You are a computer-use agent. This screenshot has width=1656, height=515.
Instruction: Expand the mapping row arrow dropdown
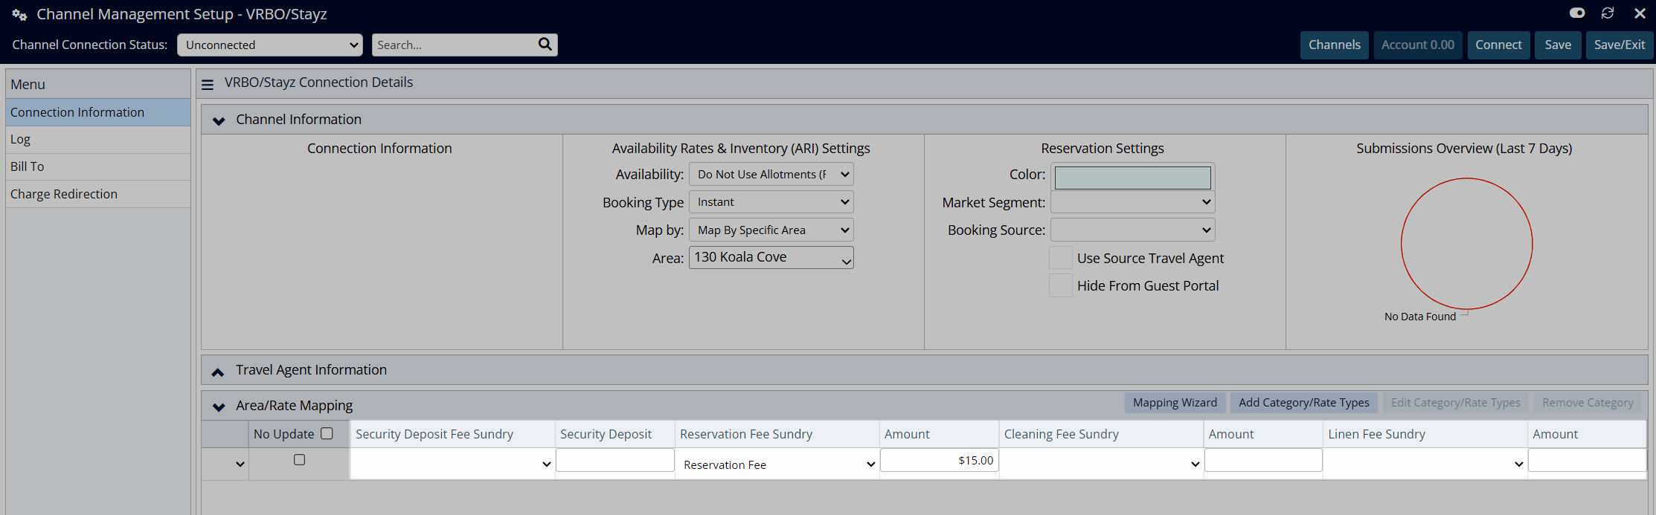pos(240,464)
